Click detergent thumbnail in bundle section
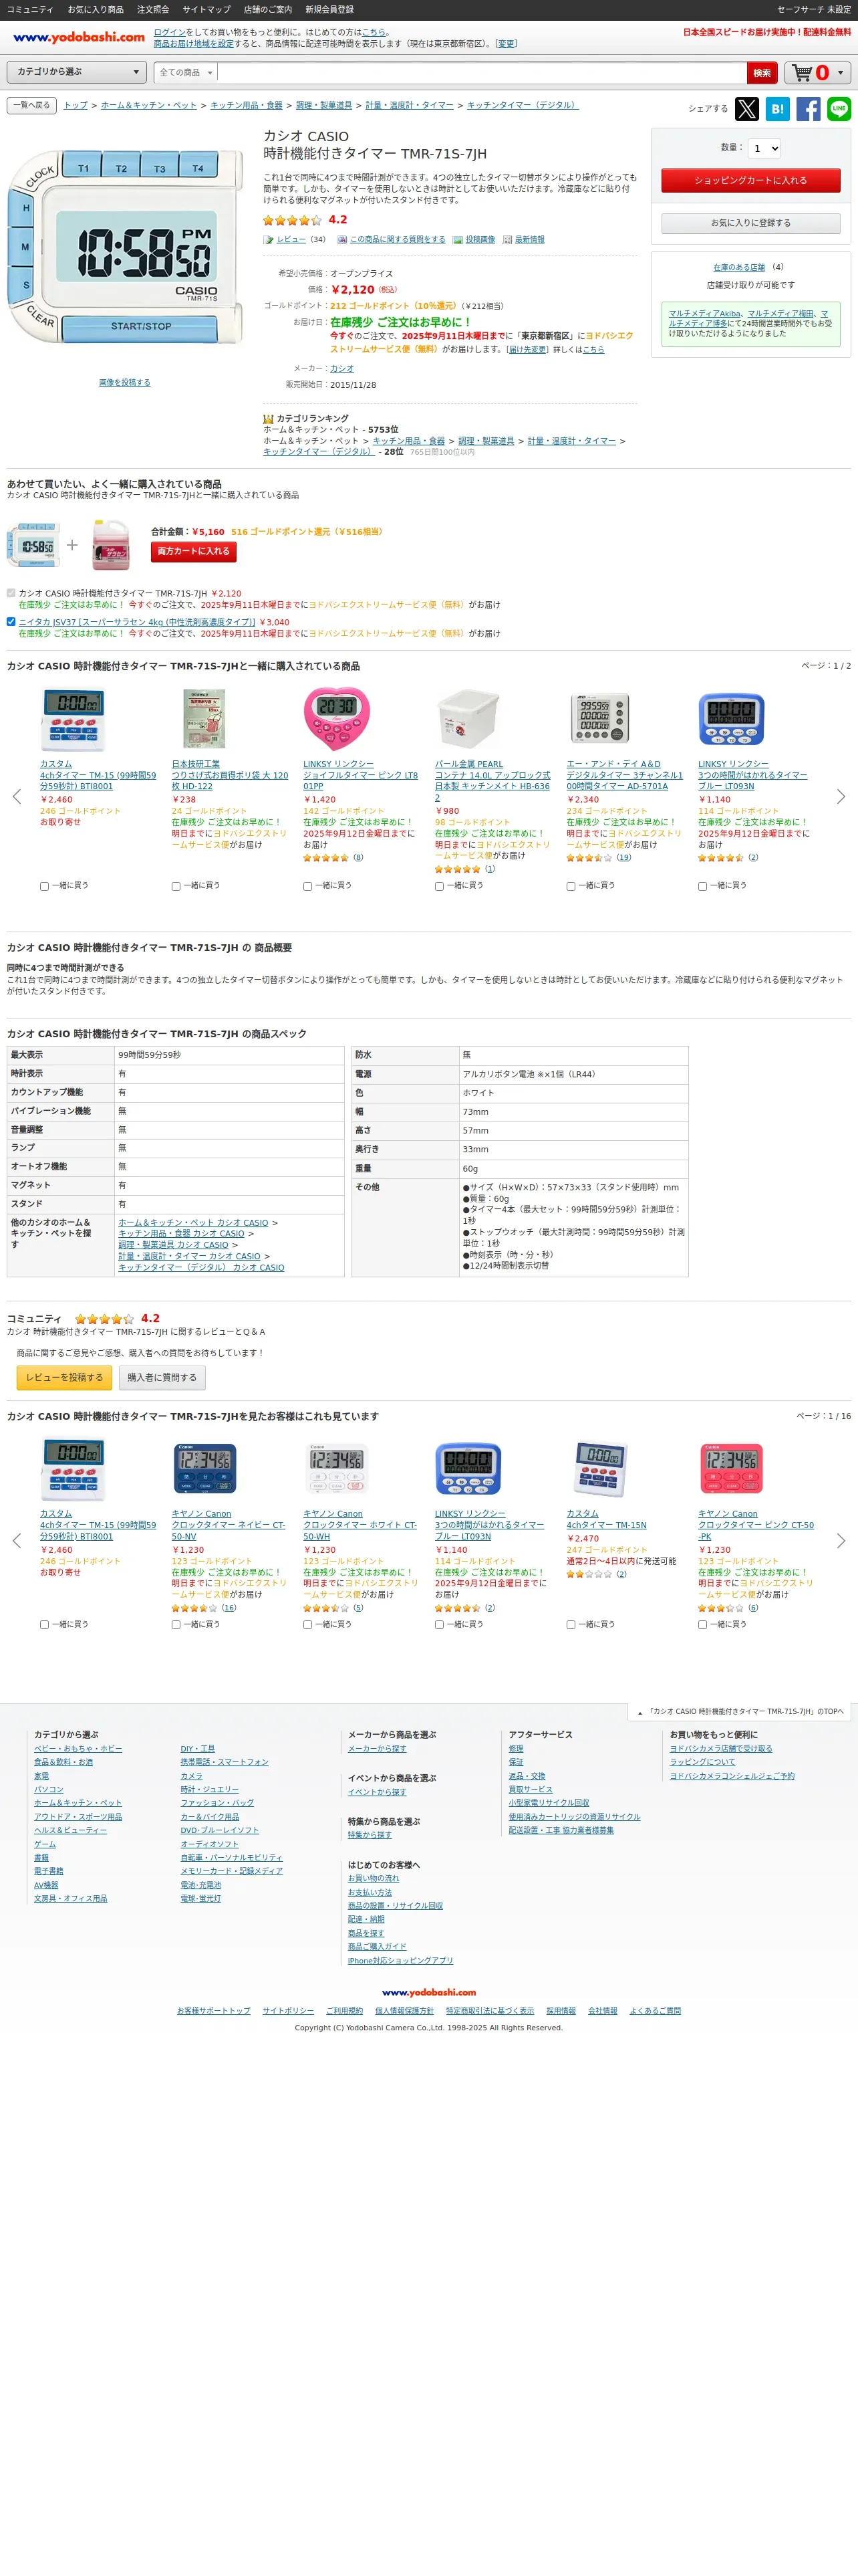858x2576 pixels. (x=111, y=545)
